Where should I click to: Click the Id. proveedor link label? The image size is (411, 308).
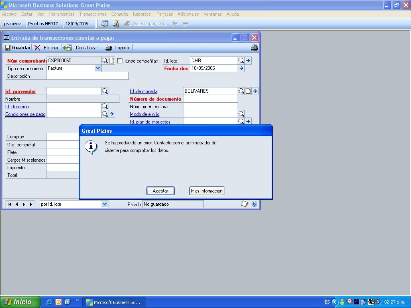pos(20,91)
